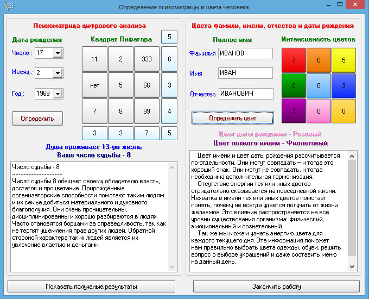Click the Определить button
Viewport: 369px width, 299px height.
point(37,119)
